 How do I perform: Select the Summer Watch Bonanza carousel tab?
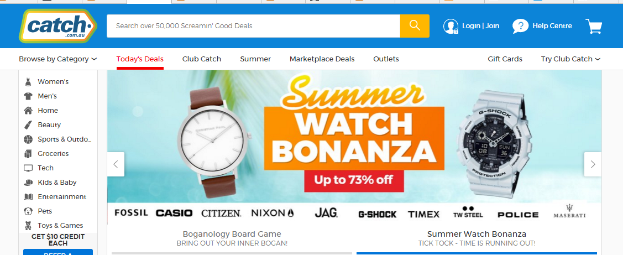[477, 238]
